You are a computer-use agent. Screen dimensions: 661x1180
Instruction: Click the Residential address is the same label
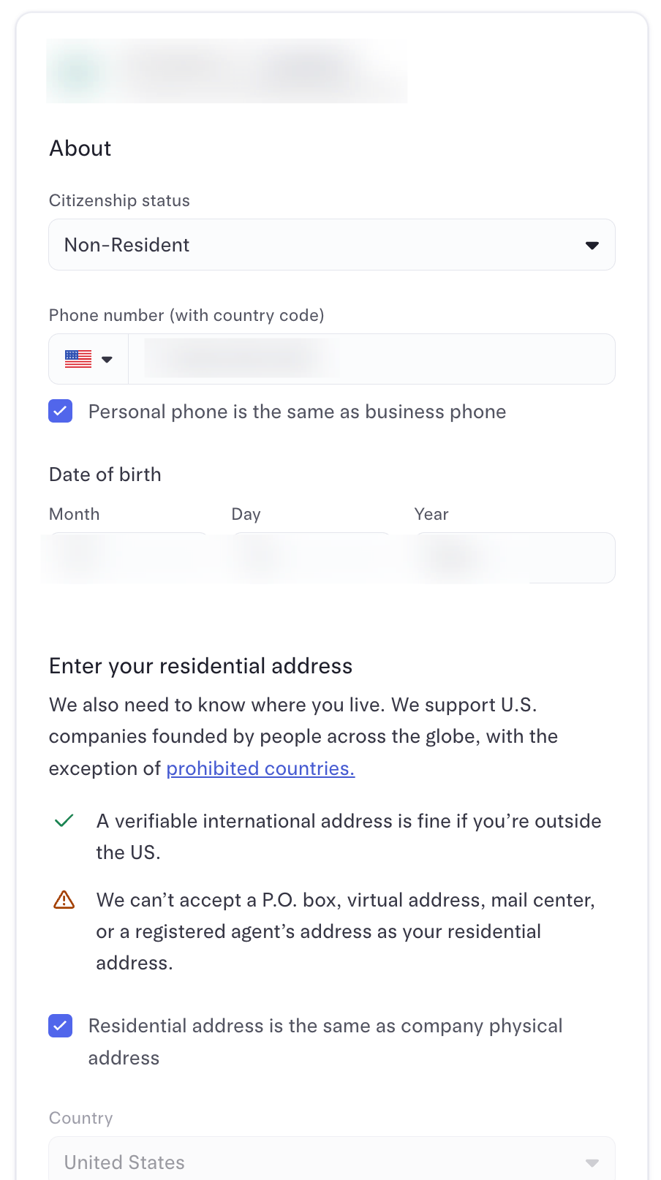pos(325,1026)
